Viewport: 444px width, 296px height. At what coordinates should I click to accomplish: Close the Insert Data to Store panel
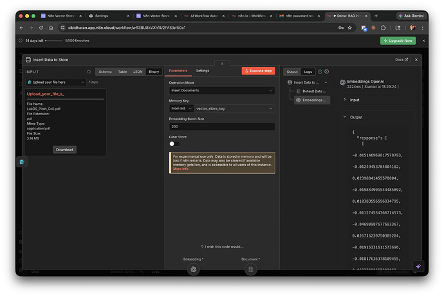416,59
